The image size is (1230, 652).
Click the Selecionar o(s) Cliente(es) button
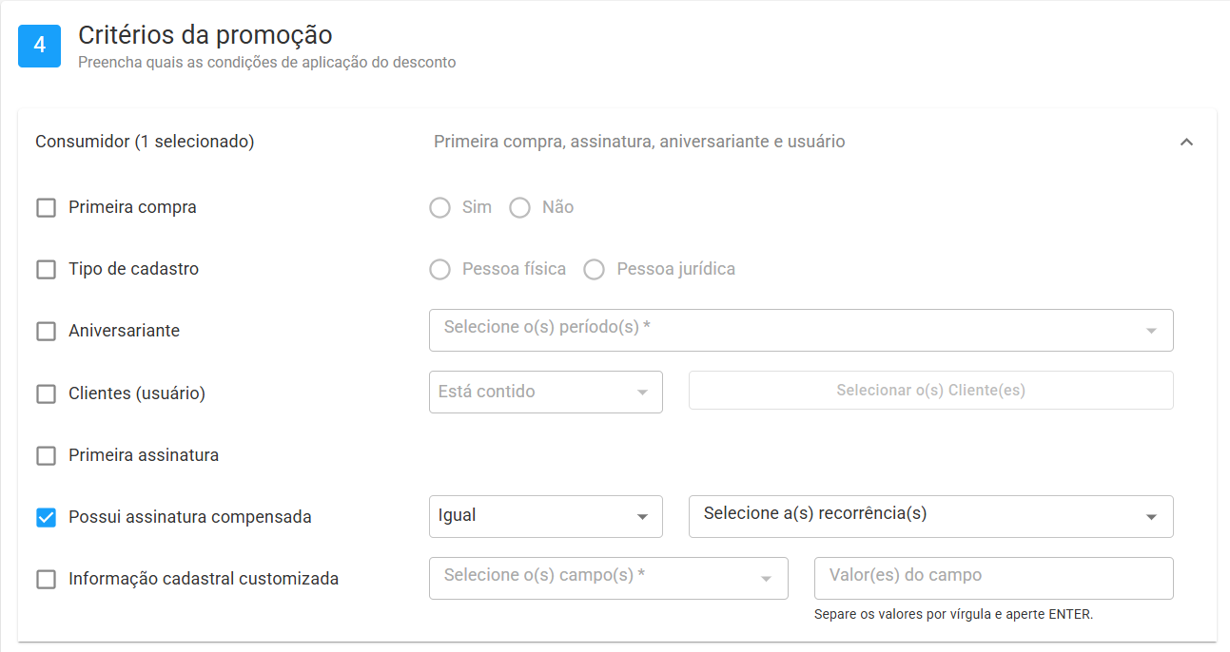coord(931,391)
